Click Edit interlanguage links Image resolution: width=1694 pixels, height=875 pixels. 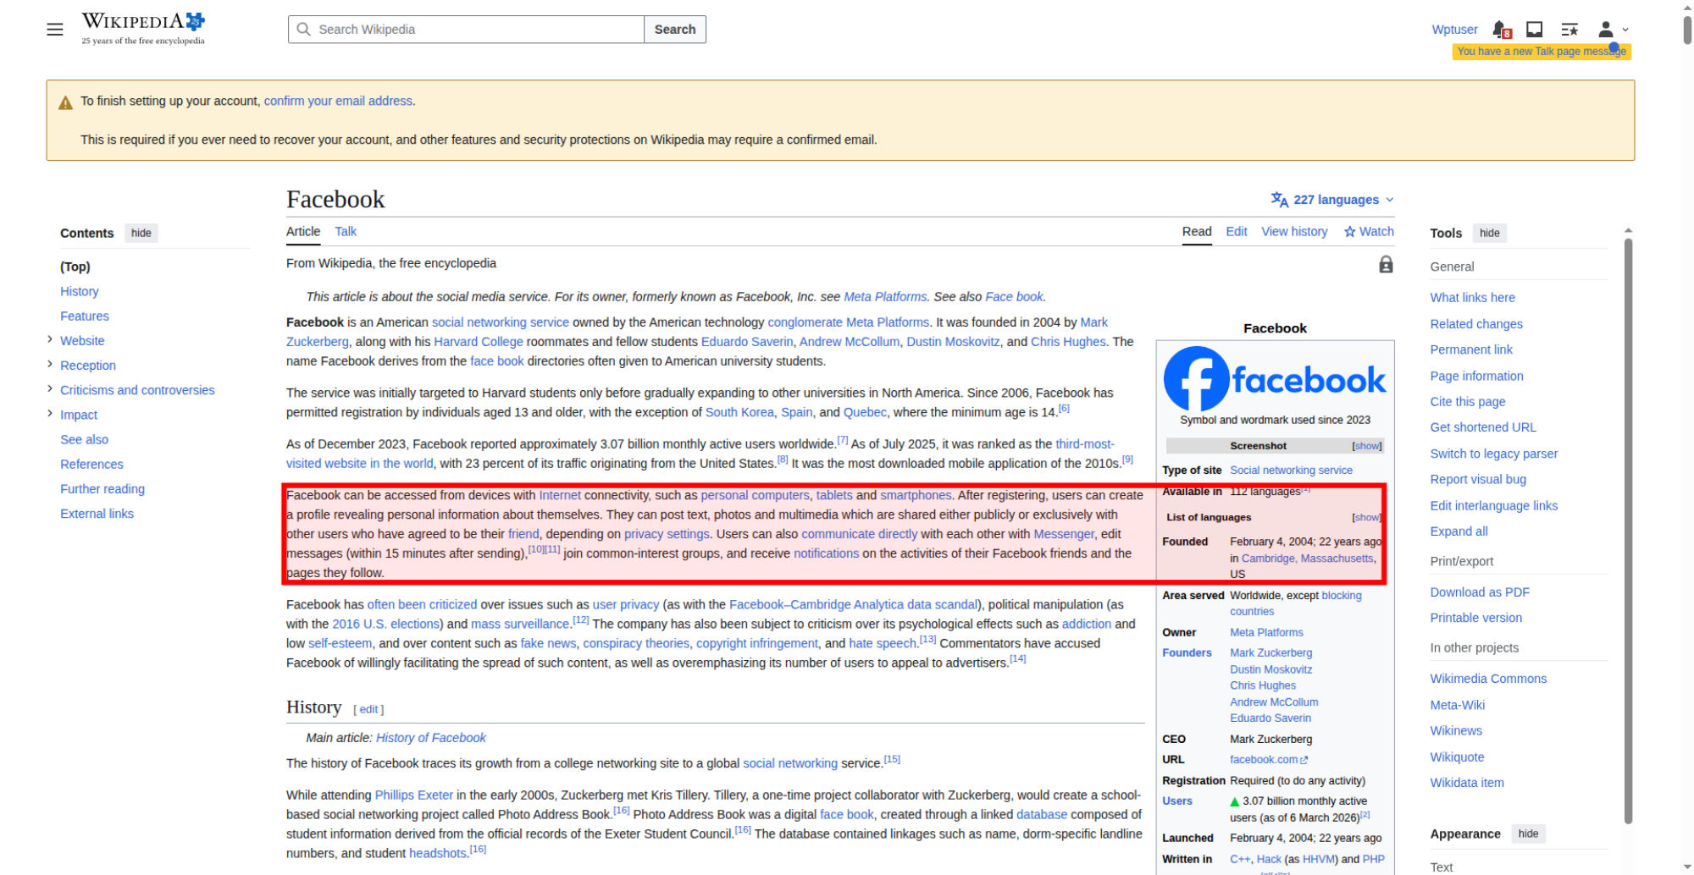click(1494, 505)
